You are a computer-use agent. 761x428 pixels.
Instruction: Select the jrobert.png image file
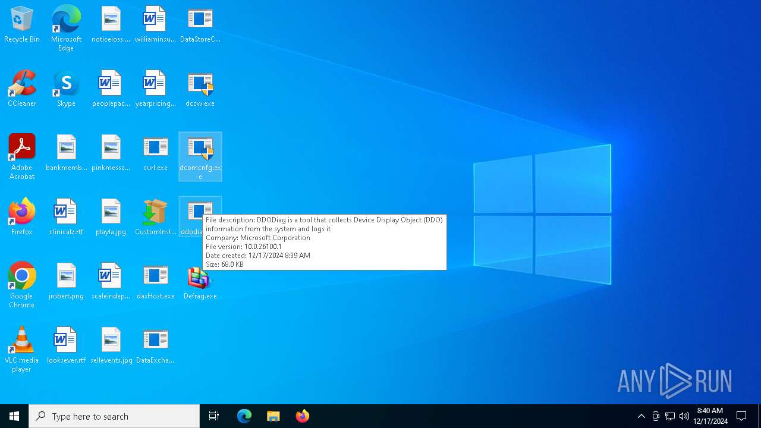[x=66, y=282]
